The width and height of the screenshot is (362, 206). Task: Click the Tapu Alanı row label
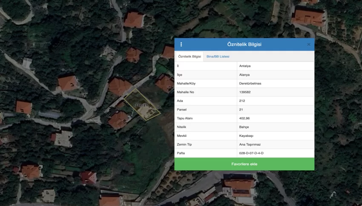[x=185, y=118]
